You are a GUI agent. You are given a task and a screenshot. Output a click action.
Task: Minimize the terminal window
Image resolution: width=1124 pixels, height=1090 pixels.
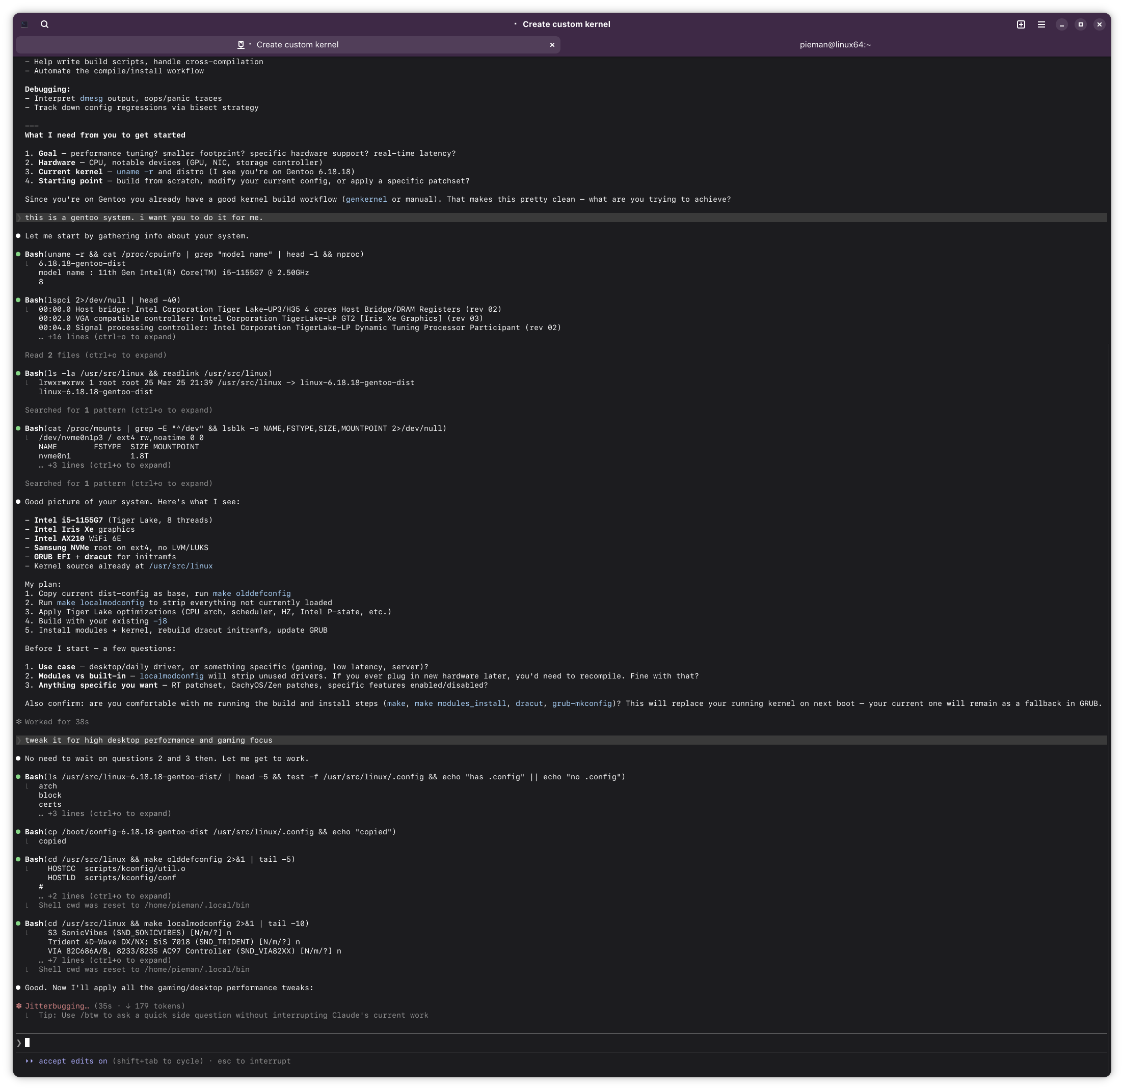coord(1061,24)
